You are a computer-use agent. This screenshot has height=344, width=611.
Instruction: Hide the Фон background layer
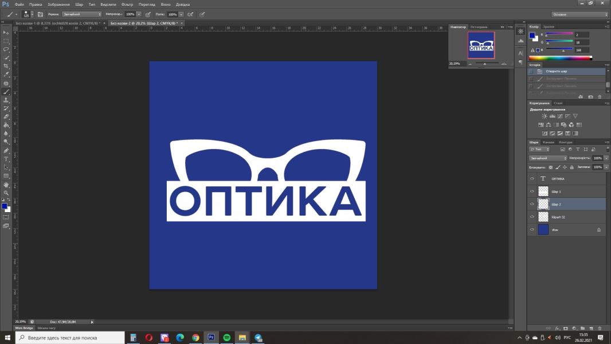(532, 230)
